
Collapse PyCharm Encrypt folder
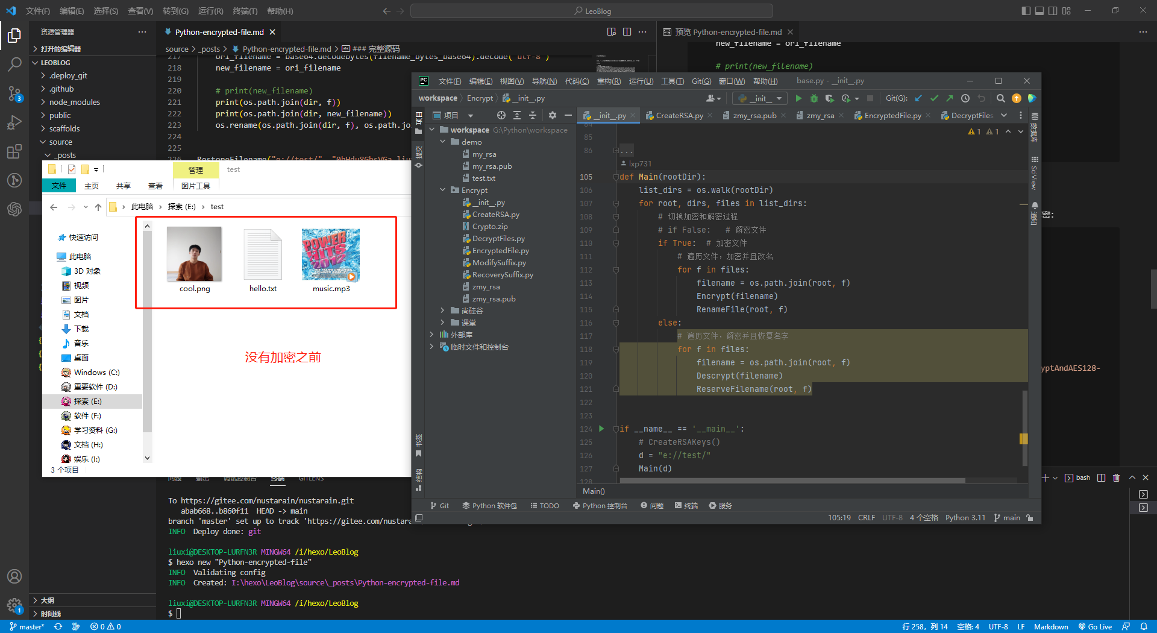click(443, 190)
